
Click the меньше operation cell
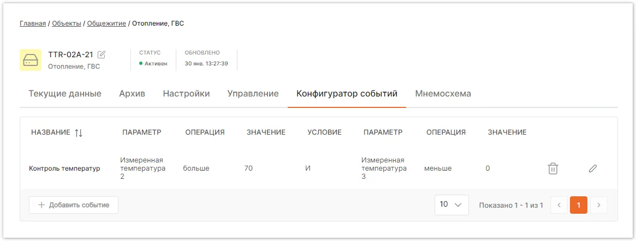point(438,168)
